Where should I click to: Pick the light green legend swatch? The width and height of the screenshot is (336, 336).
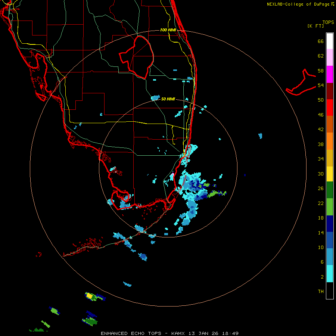point(330,207)
